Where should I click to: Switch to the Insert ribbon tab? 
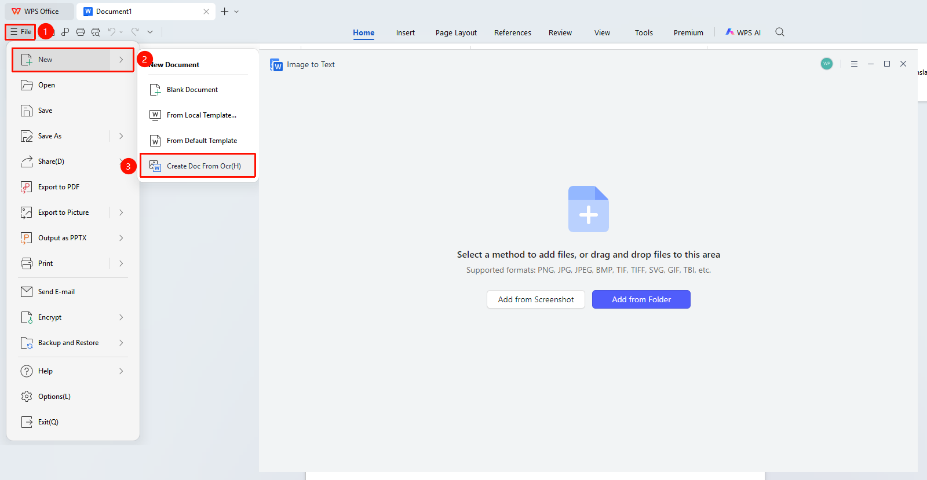tap(406, 33)
